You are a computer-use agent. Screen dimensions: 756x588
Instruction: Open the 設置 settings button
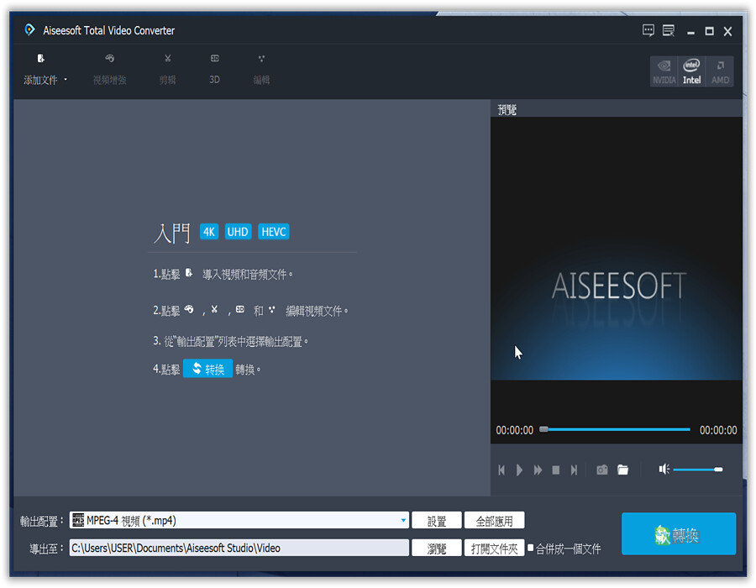(437, 521)
